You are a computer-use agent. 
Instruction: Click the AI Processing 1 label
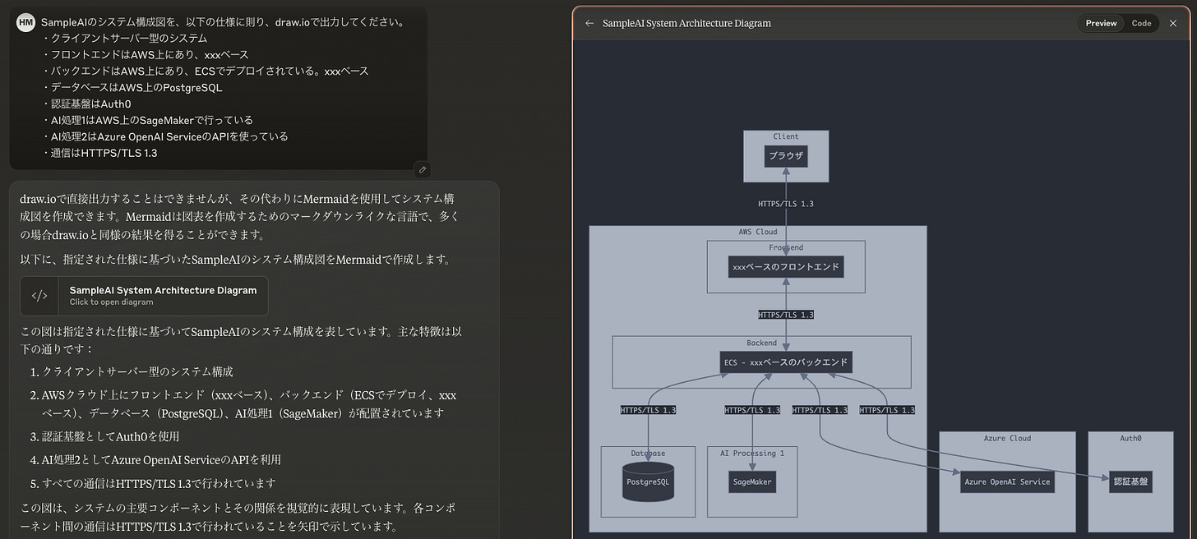pyautogui.click(x=752, y=454)
